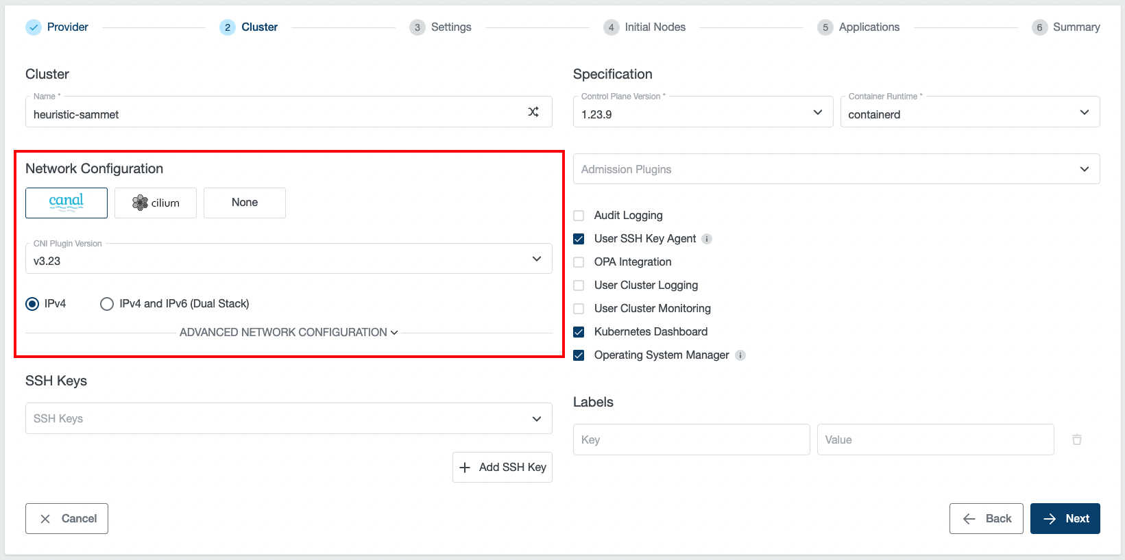
Task: Uncheck the Kubernetes Dashboard checkbox
Action: [579, 332]
